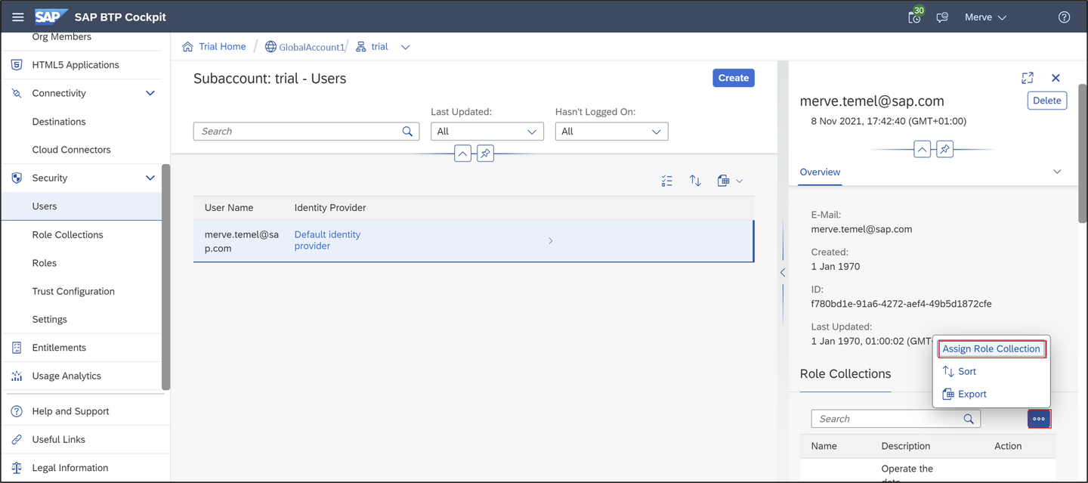Screen dimensions: 1088x483
Task: Open the hamburger navigation menu
Action: point(18,17)
